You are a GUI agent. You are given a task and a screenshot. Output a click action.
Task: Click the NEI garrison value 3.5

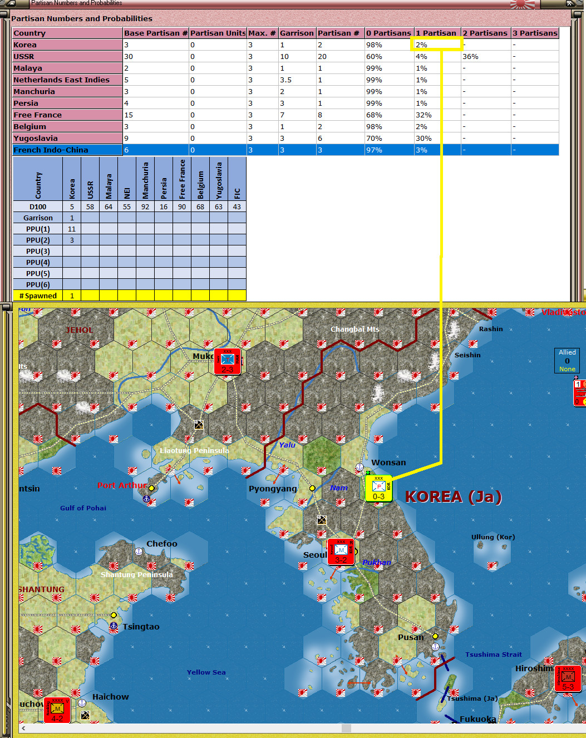(x=297, y=80)
